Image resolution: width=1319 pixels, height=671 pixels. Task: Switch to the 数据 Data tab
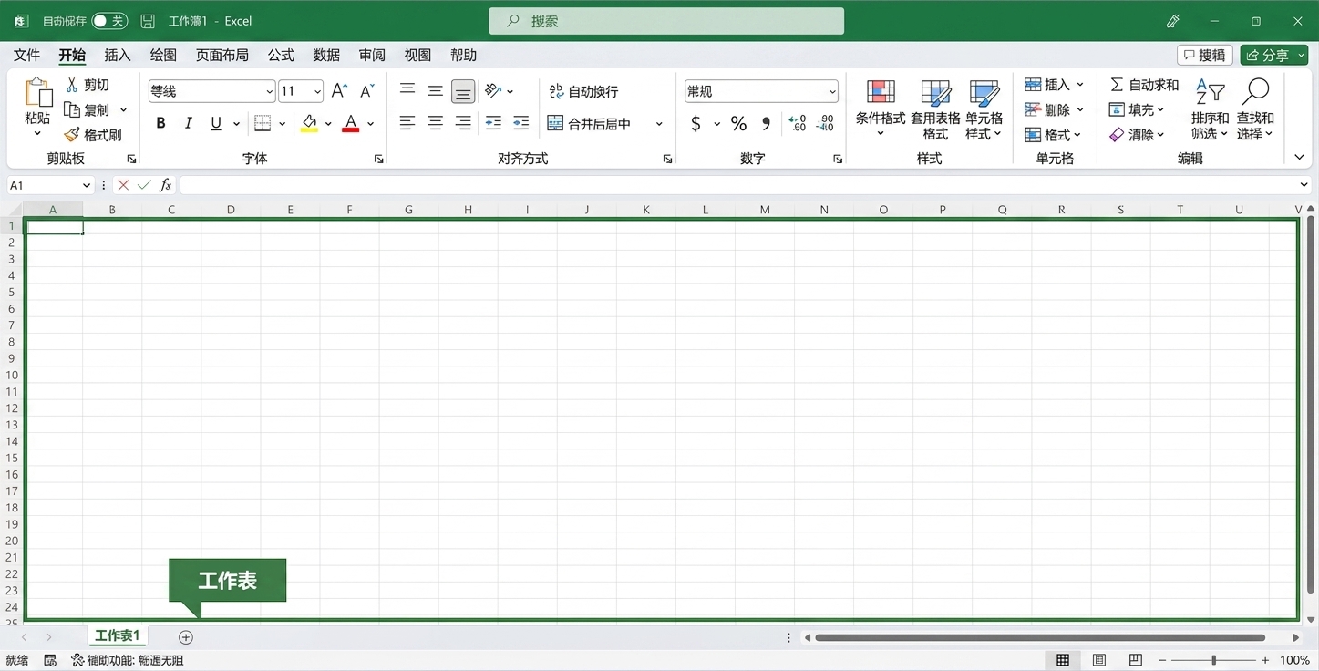(x=326, y=56)
